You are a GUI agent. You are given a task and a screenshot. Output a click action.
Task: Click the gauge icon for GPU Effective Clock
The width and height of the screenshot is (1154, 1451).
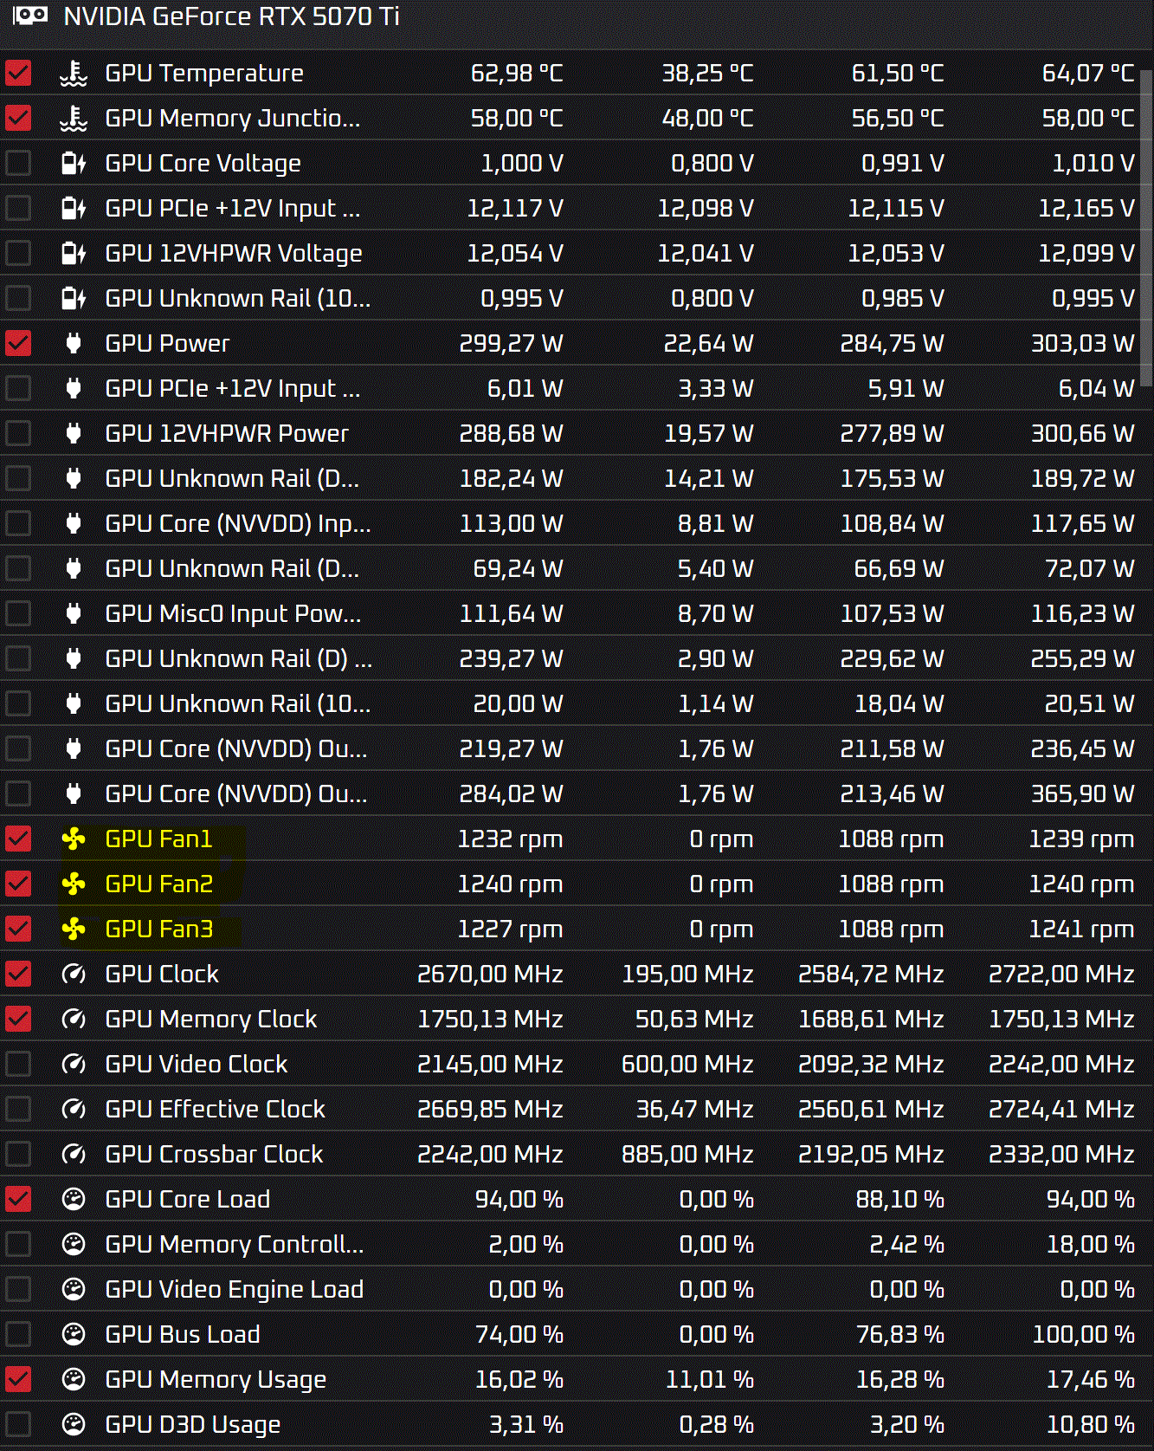coord(74,1109)
